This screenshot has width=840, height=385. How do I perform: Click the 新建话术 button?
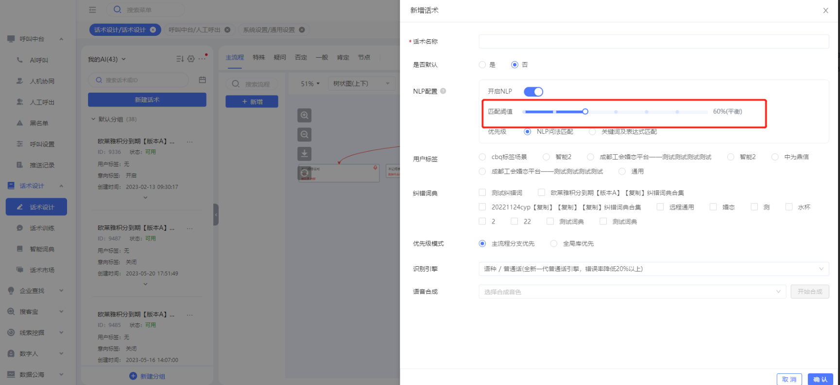coord(147,100)
